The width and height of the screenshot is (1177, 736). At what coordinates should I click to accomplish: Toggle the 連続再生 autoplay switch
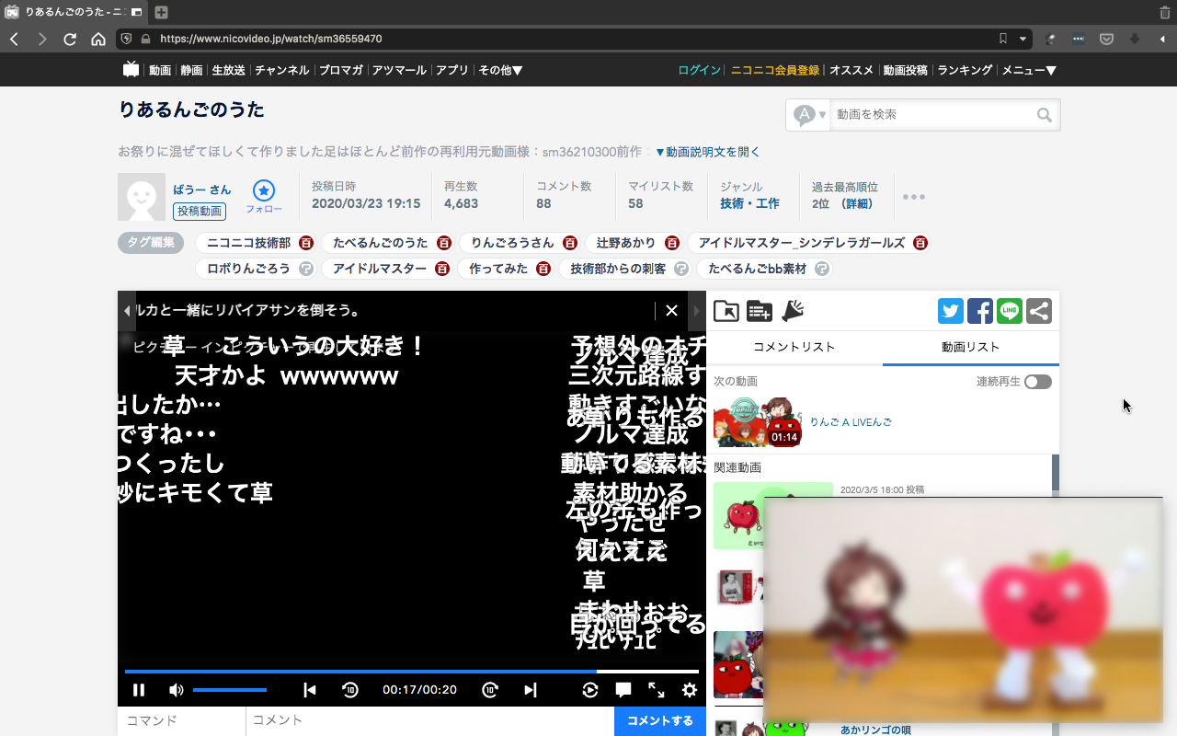[1038, 382]
